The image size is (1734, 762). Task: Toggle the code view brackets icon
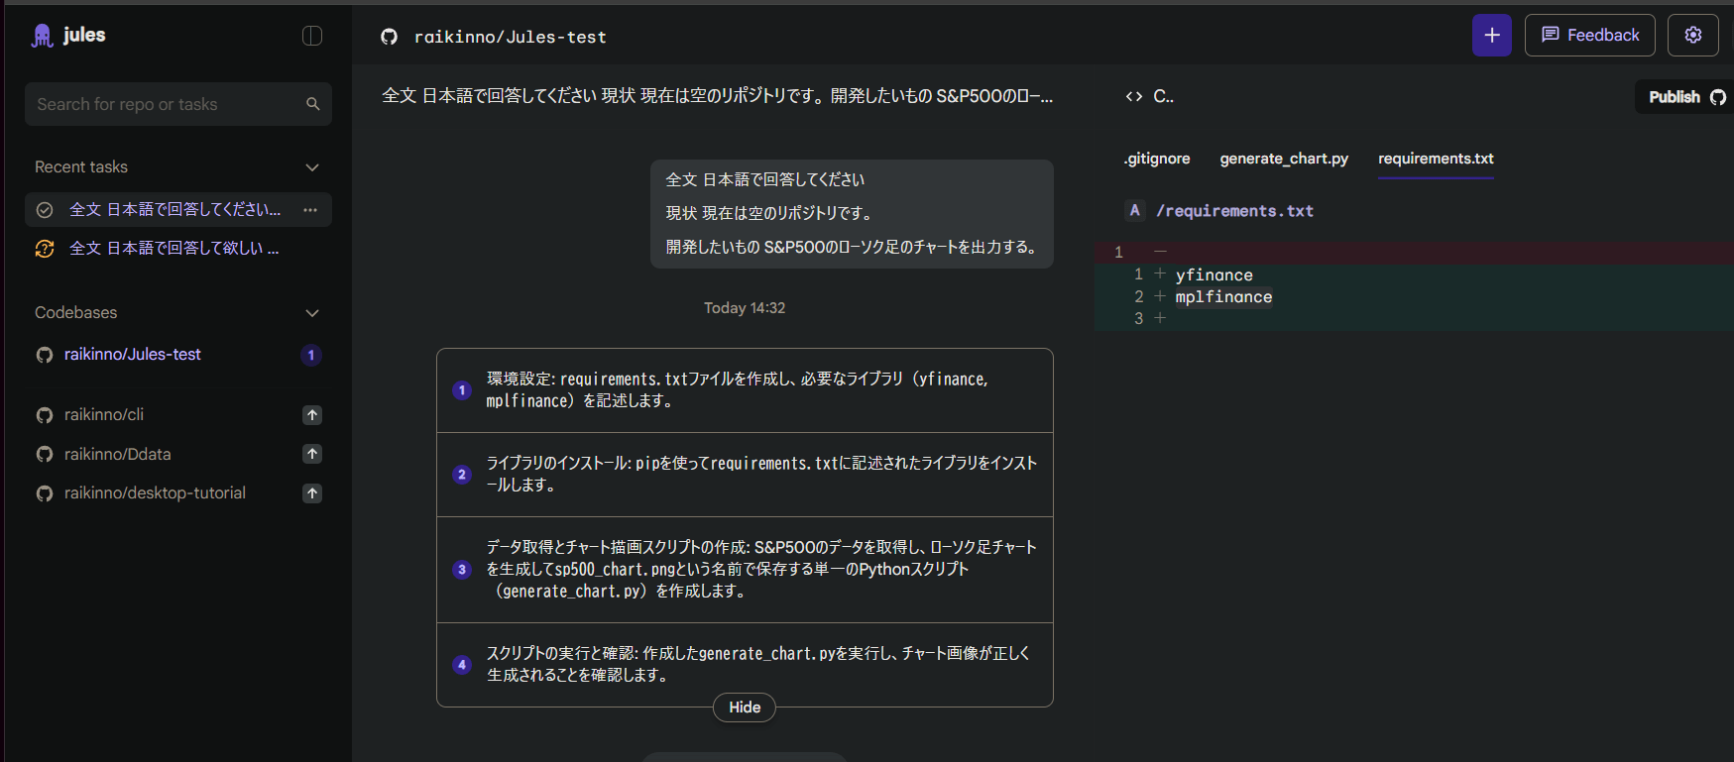coord(1134,96)
